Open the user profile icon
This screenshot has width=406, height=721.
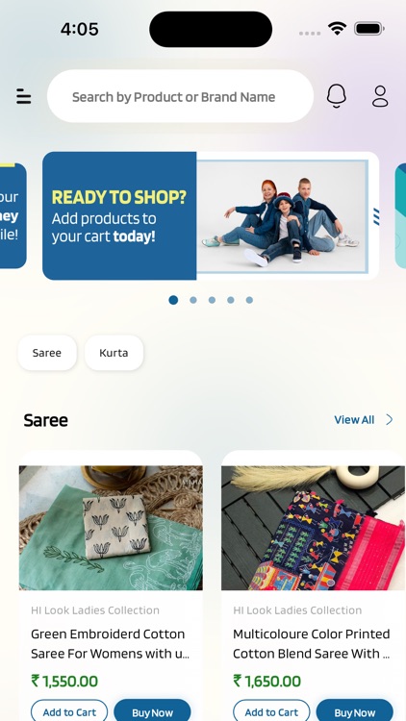380,96
